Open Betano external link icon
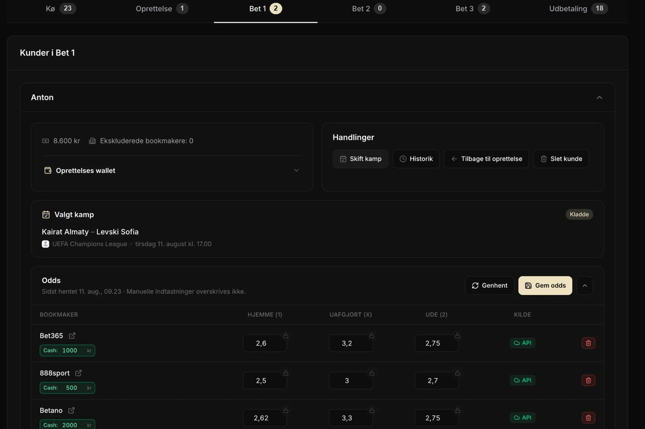The width and height of the screenshot is (645, 429). [71, 411]
